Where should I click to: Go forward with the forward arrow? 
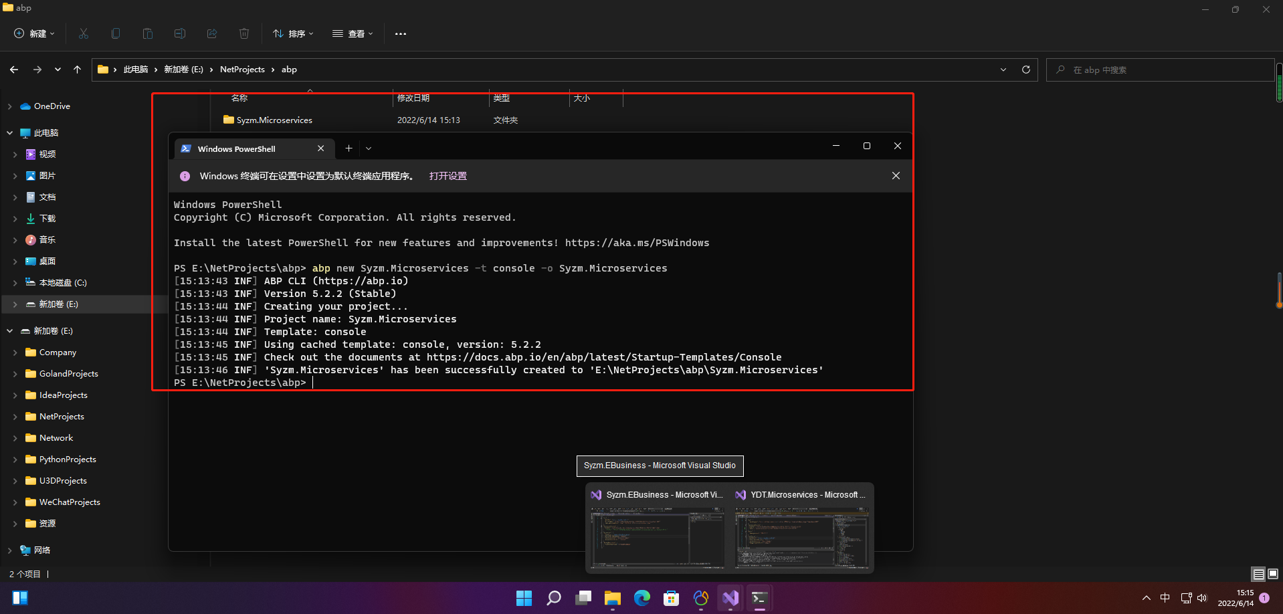point(37,70)
